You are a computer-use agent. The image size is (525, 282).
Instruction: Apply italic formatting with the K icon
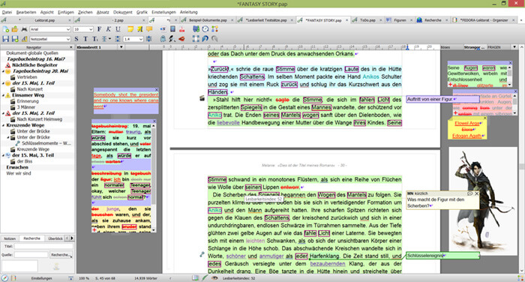(109, 29)
